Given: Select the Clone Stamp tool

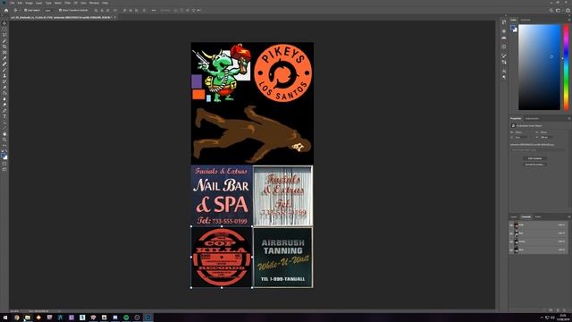Looking at the screenshot, I should 4,75.
